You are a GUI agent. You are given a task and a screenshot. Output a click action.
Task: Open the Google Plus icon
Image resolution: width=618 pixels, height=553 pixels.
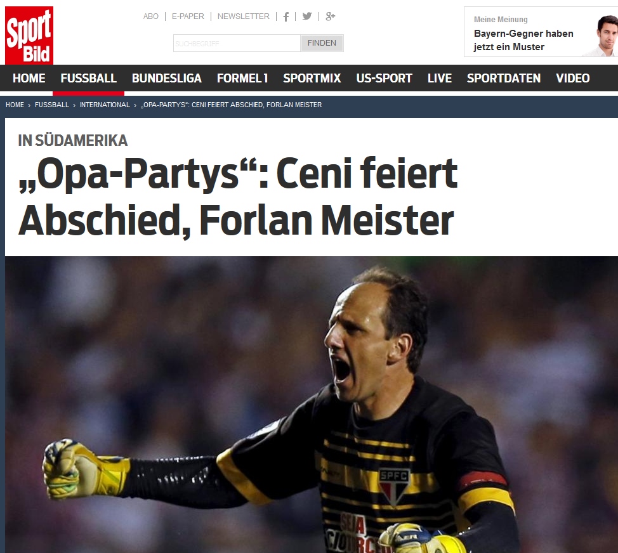(331, 16)
